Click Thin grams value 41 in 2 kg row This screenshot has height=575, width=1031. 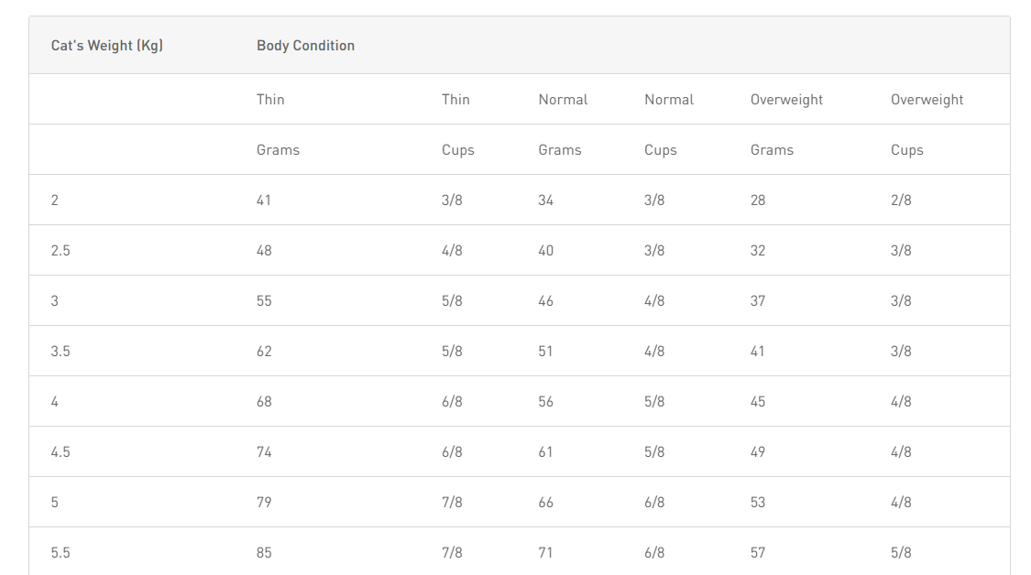pos(264,201)
